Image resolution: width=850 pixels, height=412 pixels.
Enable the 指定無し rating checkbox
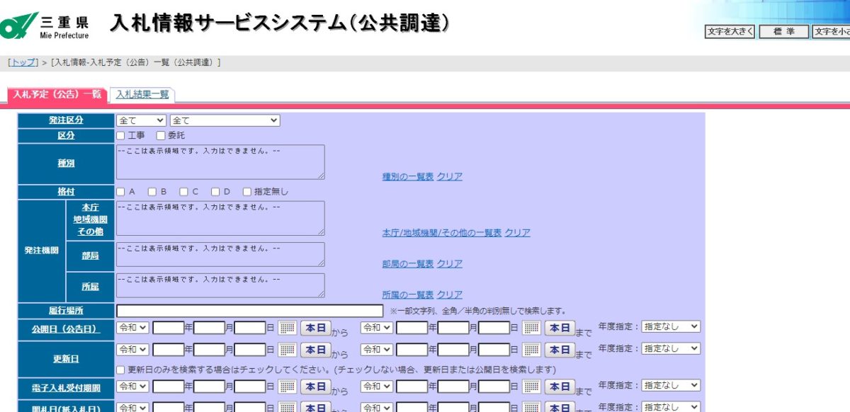pos(247,191)
